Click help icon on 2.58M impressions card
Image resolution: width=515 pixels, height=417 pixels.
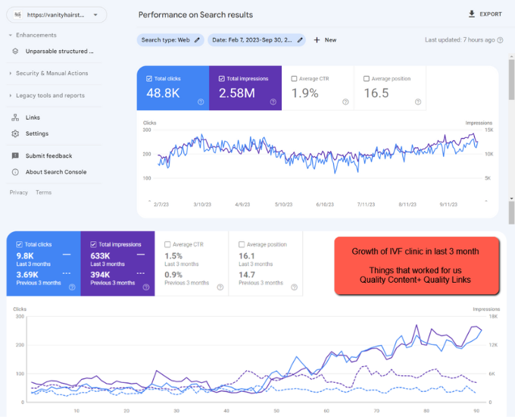273,102
